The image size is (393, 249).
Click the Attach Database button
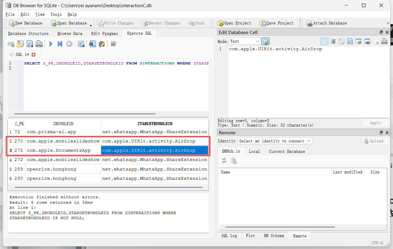point(327,23)
